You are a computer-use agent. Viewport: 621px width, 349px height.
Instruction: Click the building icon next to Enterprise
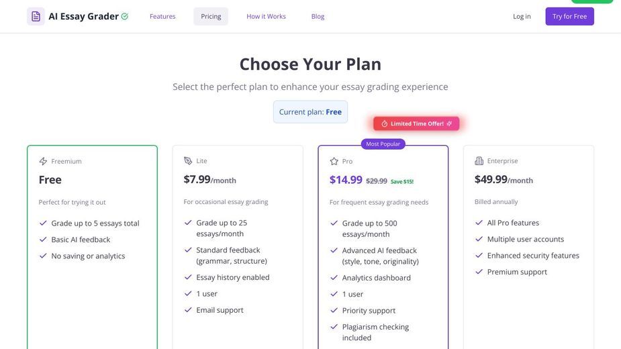(x=479, y=161)
